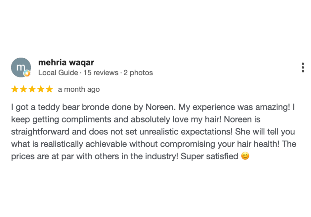Click the word 'straightforward' in the review
The image size is (311, 217).
click(40, 132)
